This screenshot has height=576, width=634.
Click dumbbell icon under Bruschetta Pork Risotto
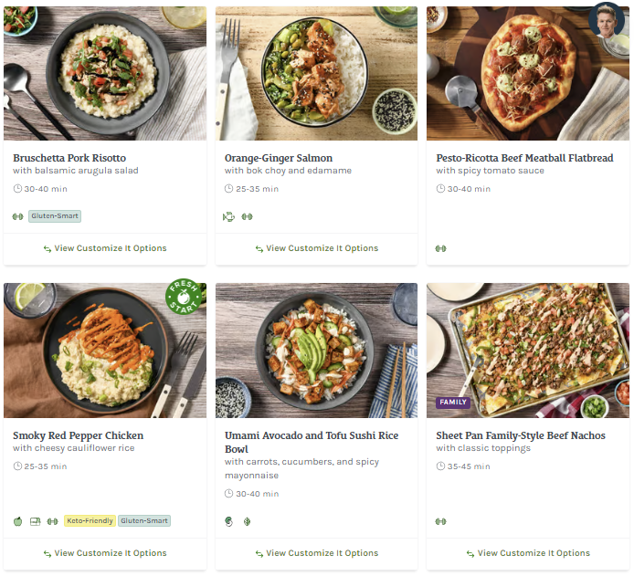(17, 216)
